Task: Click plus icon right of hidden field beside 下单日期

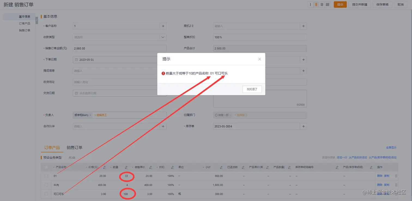Action: pos(304,59)
